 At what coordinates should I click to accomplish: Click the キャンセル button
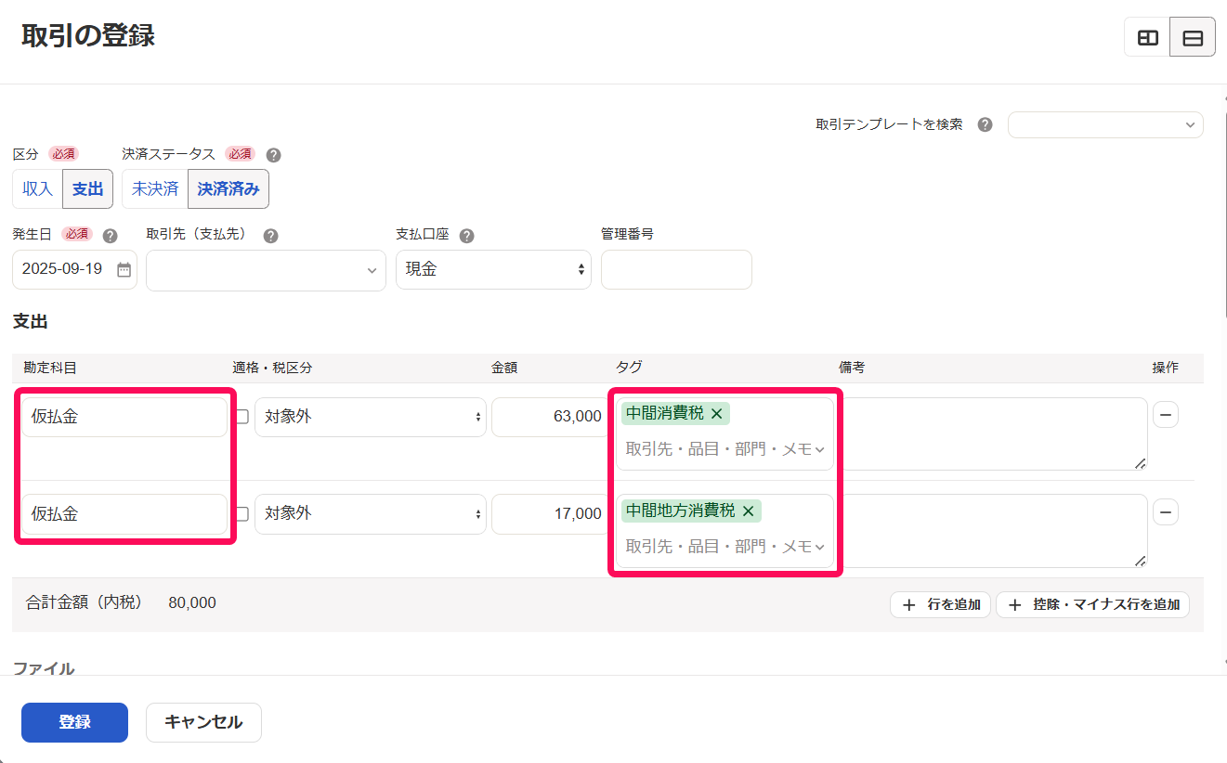[203, 722]
